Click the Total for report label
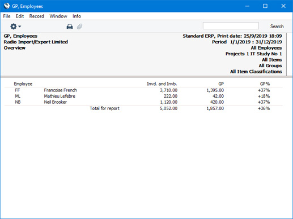The height and width of the screenshot is (219, 293). tap(104, 108)
